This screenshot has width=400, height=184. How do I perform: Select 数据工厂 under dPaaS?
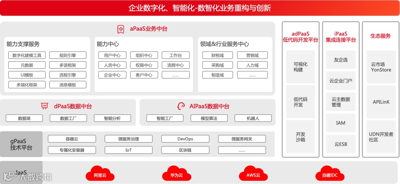point(69,118)
